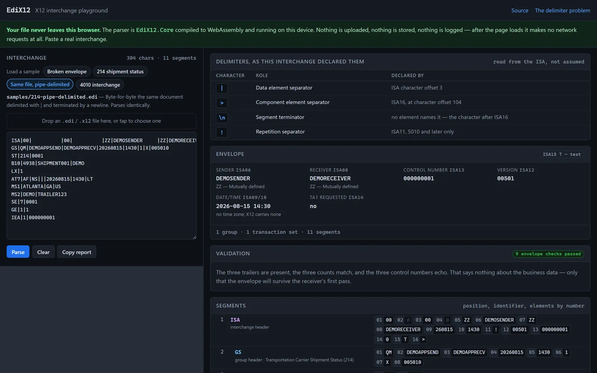This screenshot has width=597, height=373.
Task: Click the date/time value 2026-08-15 14:30
Action: pos(243,206)
